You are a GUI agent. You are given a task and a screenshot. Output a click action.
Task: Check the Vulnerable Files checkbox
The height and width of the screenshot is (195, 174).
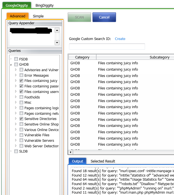pyautogui.click(x=21, y=135)
